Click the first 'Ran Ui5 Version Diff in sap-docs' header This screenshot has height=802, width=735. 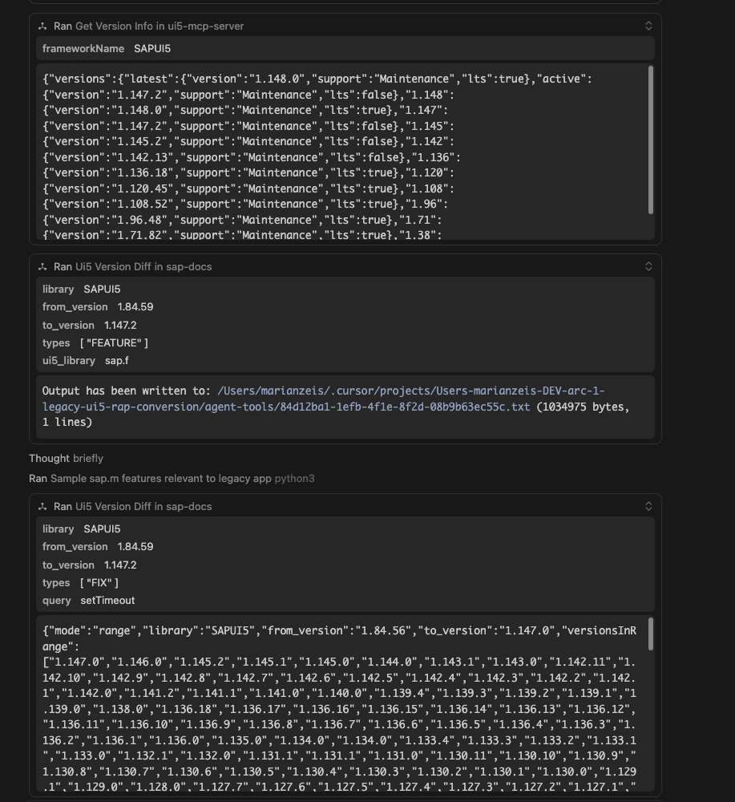133,266
